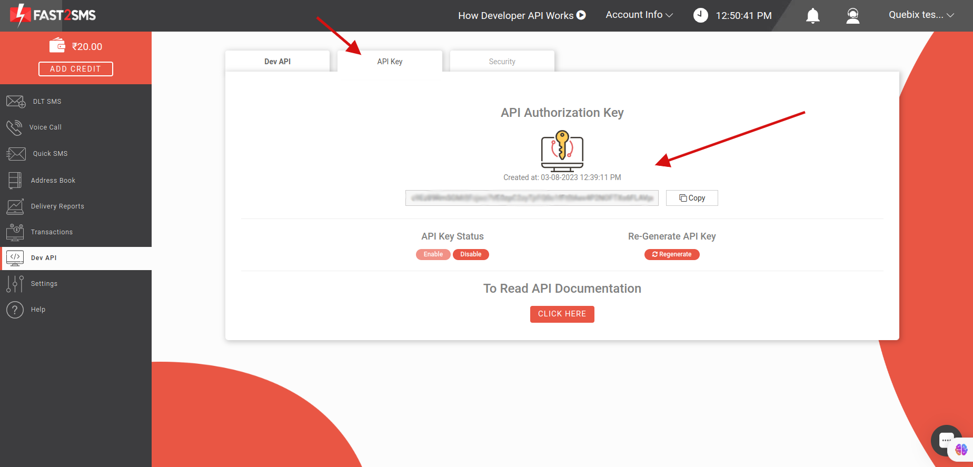This screenshot has height=467, width=973.
Task: Click CLICK HERE for API documentation
Action: [x=562, y=314]
